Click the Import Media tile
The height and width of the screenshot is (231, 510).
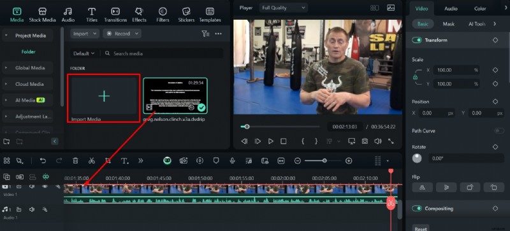104,99
